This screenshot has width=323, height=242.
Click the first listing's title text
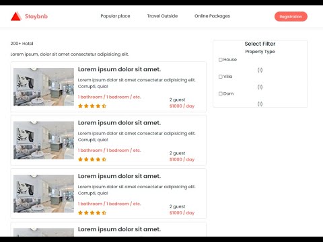[x=119, y=69]
